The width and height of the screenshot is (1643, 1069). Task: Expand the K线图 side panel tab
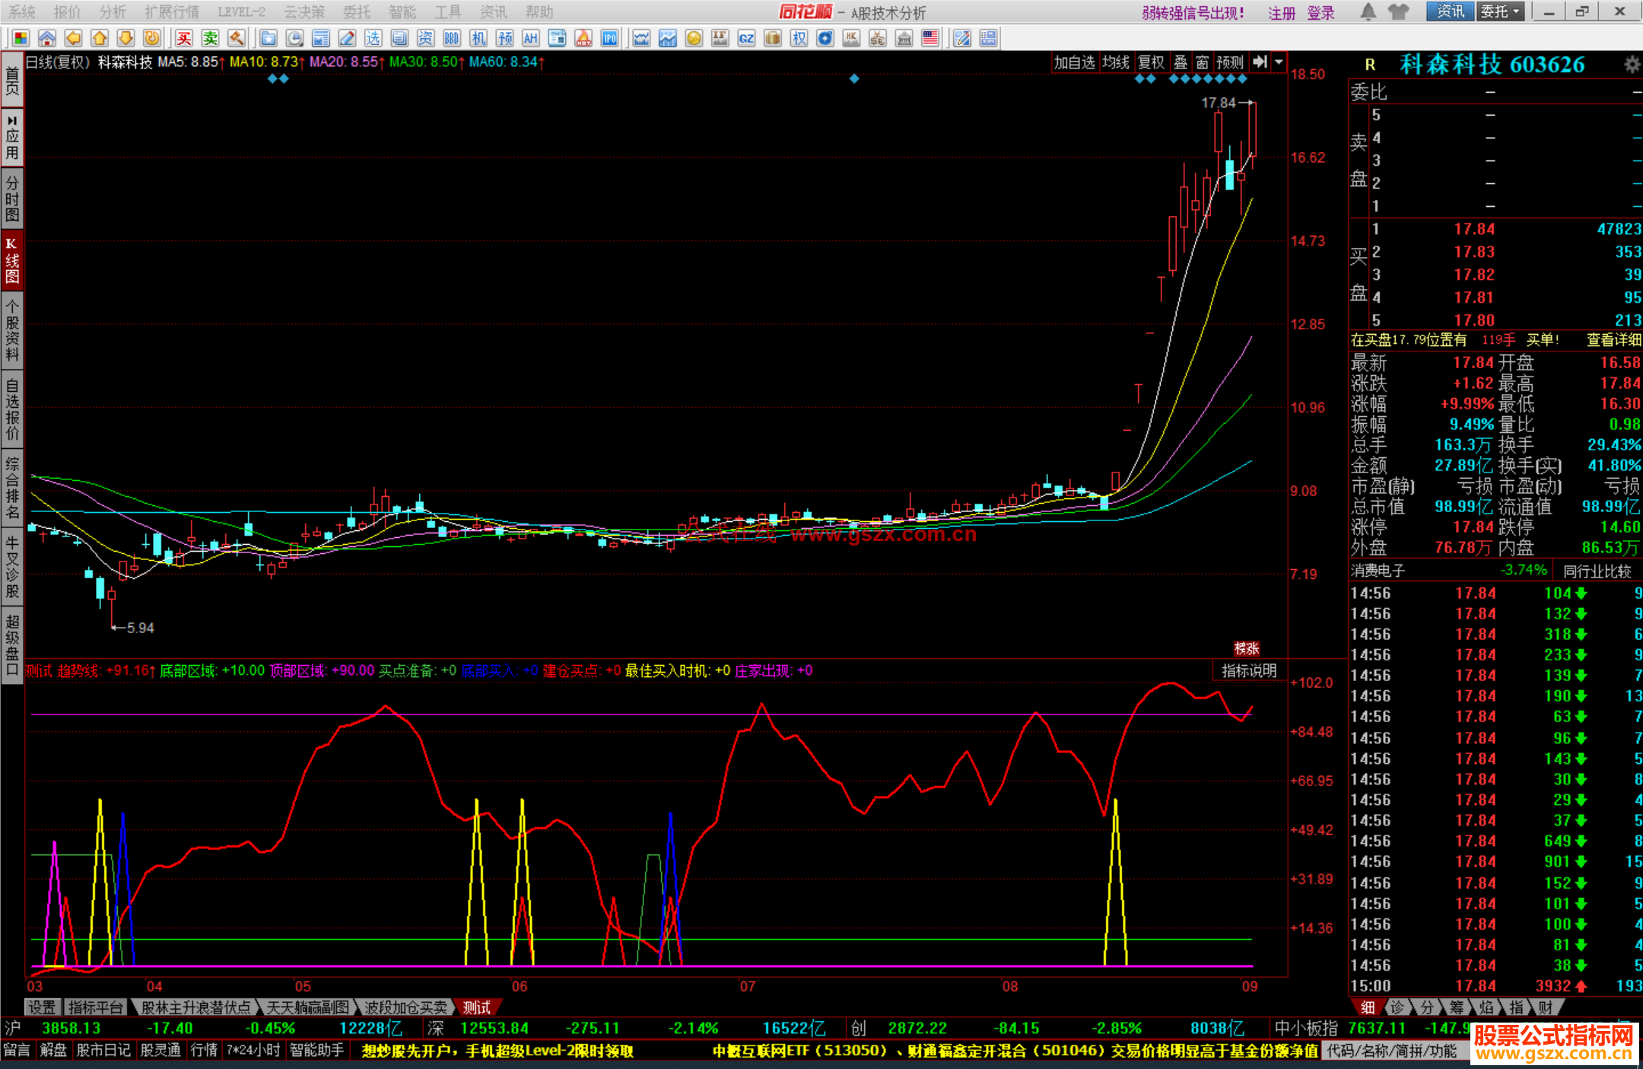(11, 260)
